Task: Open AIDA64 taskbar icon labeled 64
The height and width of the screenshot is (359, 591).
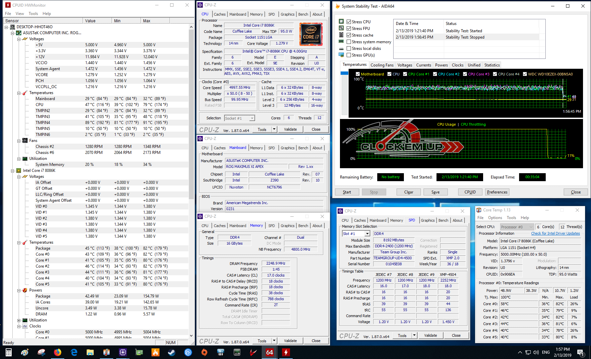Action: pyautogui.click(x=269, y=352)
